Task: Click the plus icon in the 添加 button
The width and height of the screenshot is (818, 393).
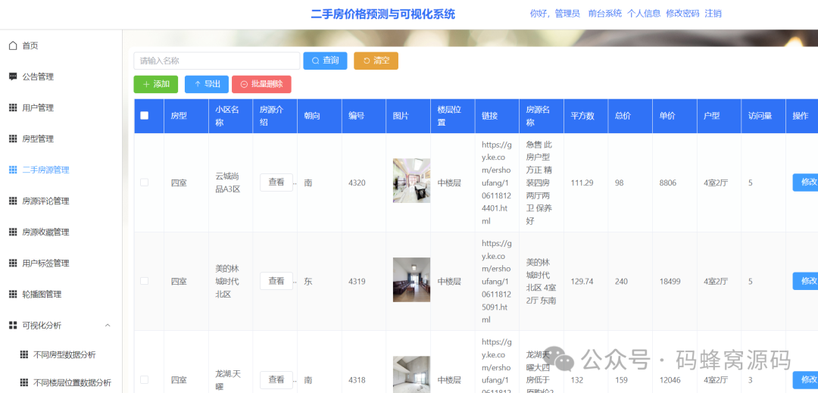Action: click(146, 85)
